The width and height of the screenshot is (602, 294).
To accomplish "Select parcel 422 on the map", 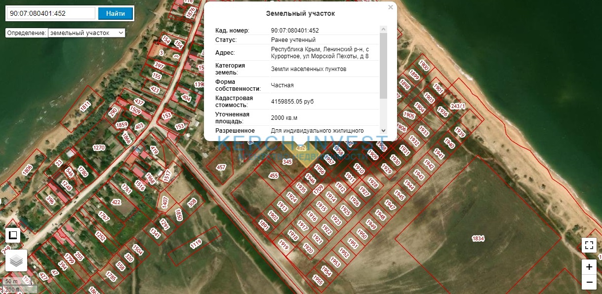I will coord(117,202).
